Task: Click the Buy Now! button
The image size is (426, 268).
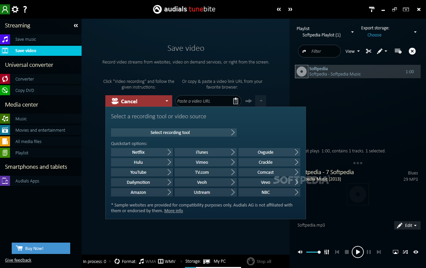Action: click(x=41, y=248)
